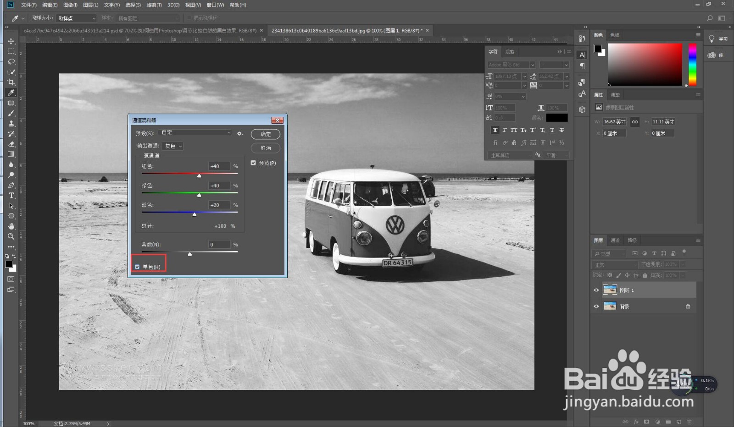Click the add layer mask icon
Screen dimensions: 734x427
point(646,422)
